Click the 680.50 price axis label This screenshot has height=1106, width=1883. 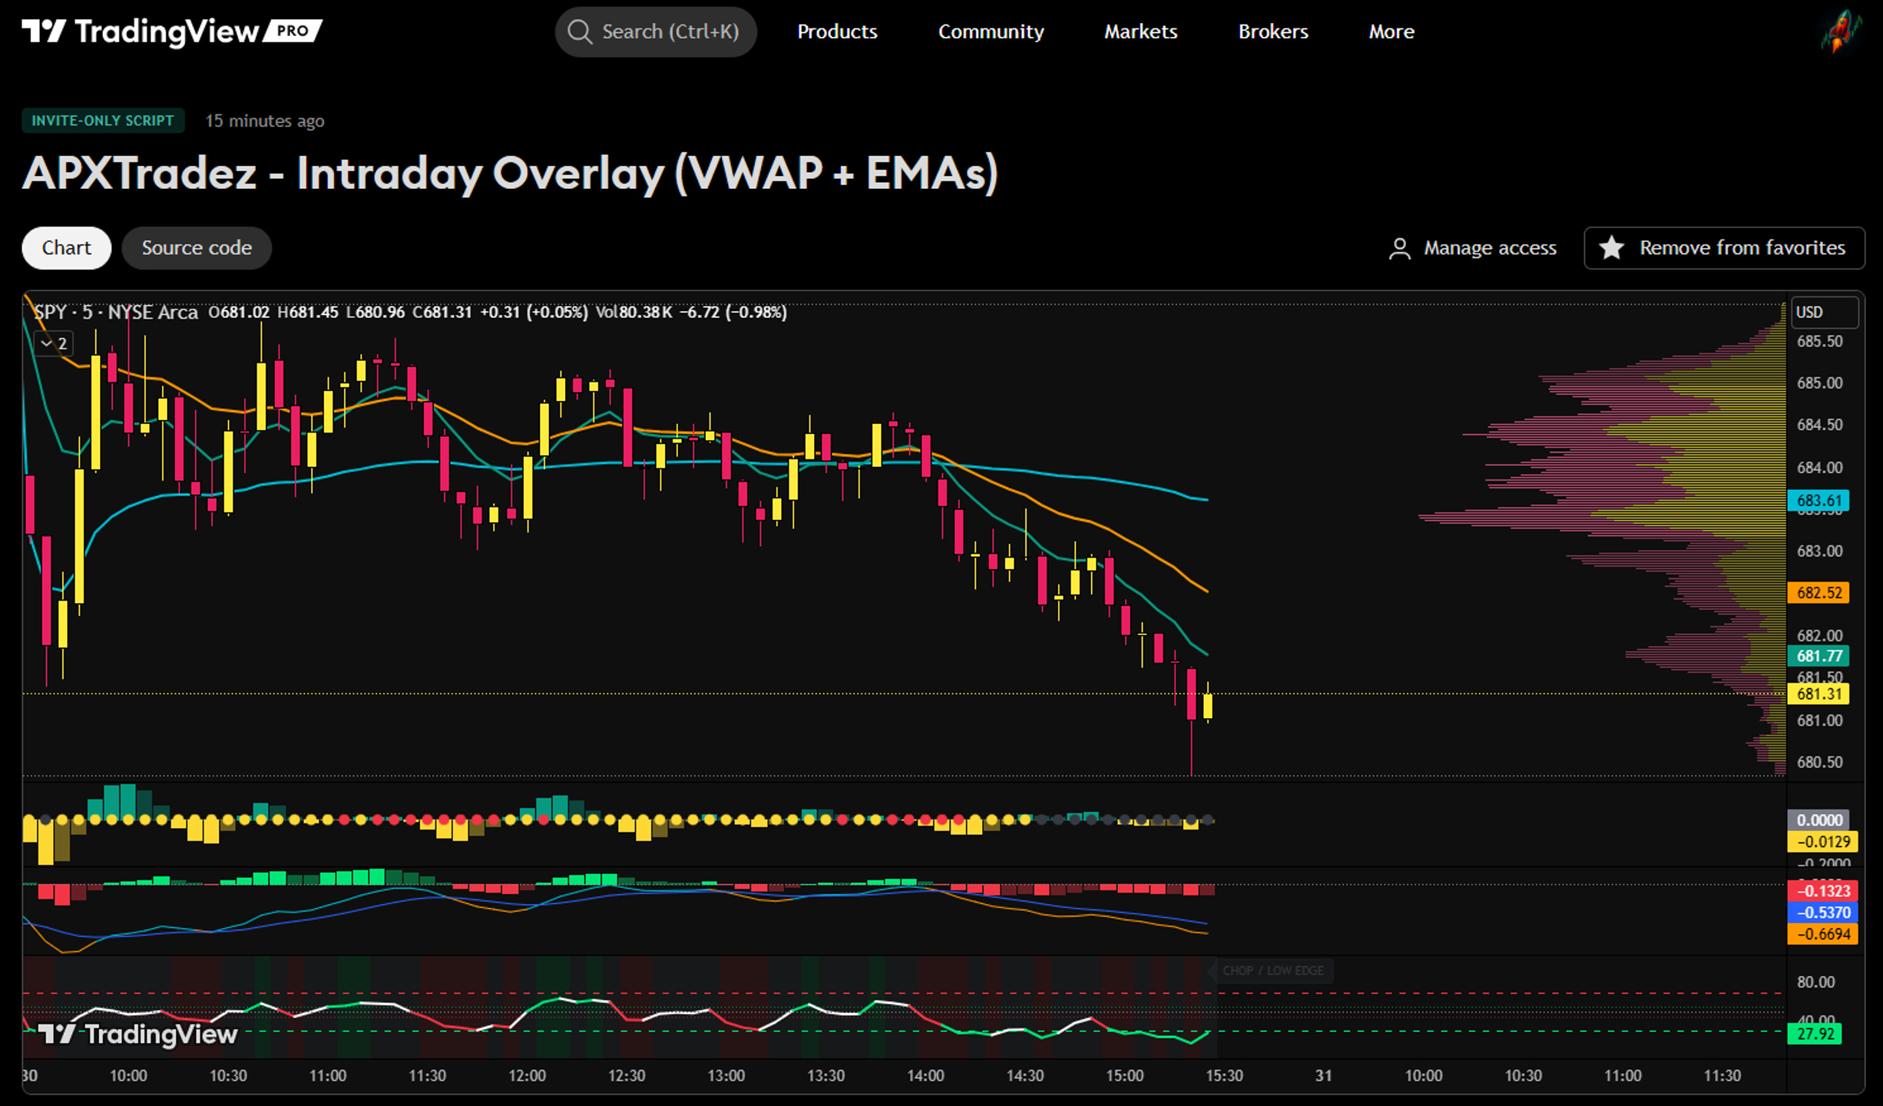pos(1819,762)
